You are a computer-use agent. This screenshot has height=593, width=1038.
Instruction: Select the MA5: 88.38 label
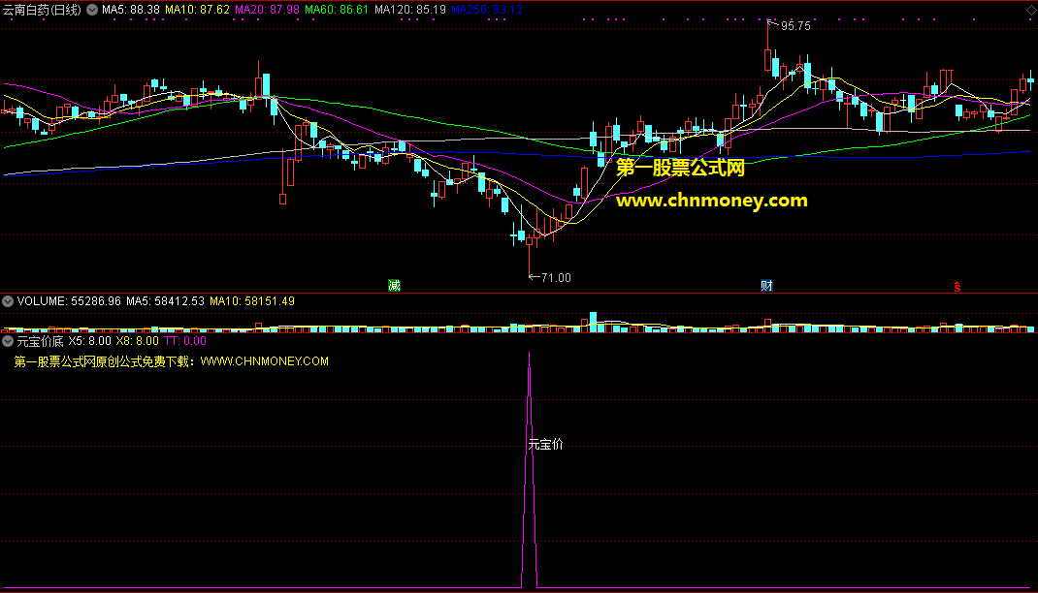pos(131,10)
